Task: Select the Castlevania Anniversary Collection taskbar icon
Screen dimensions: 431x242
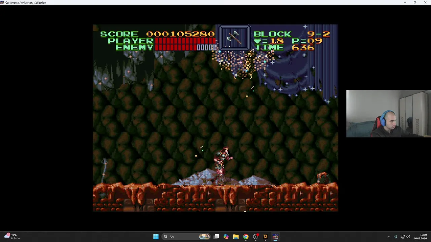Action: [275, 237]
